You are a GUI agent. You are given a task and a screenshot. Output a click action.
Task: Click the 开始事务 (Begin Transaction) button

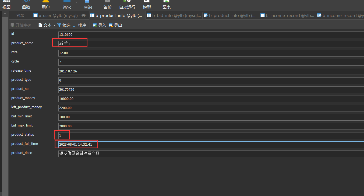21,25
